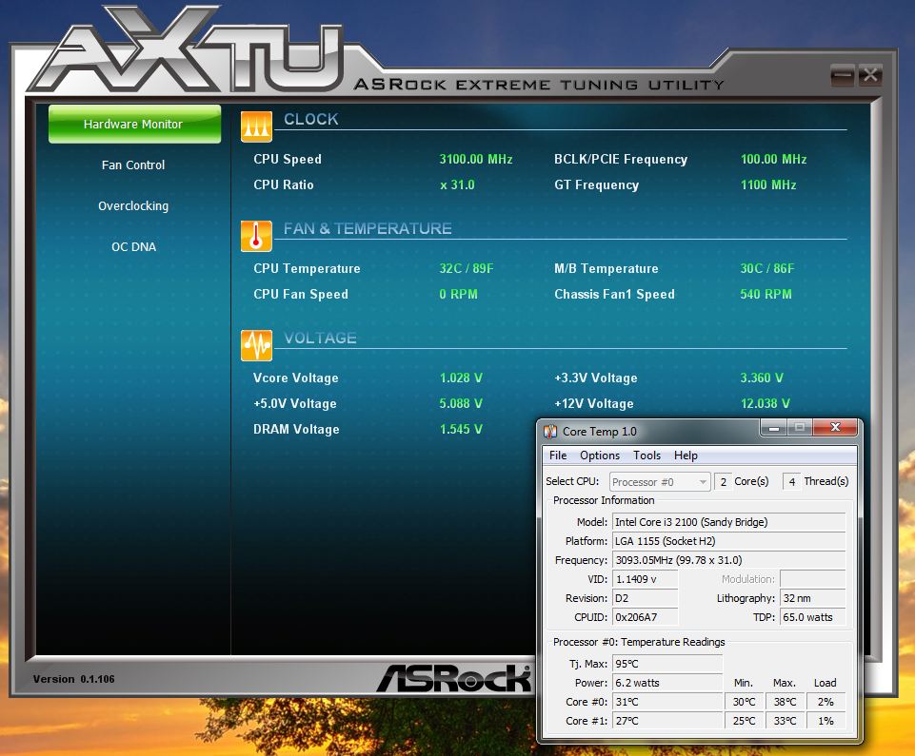Click Core #1 min value 25°C
The height and width of the screenshot is (756, 915).
pyautogui.click(x=744, y=721)
